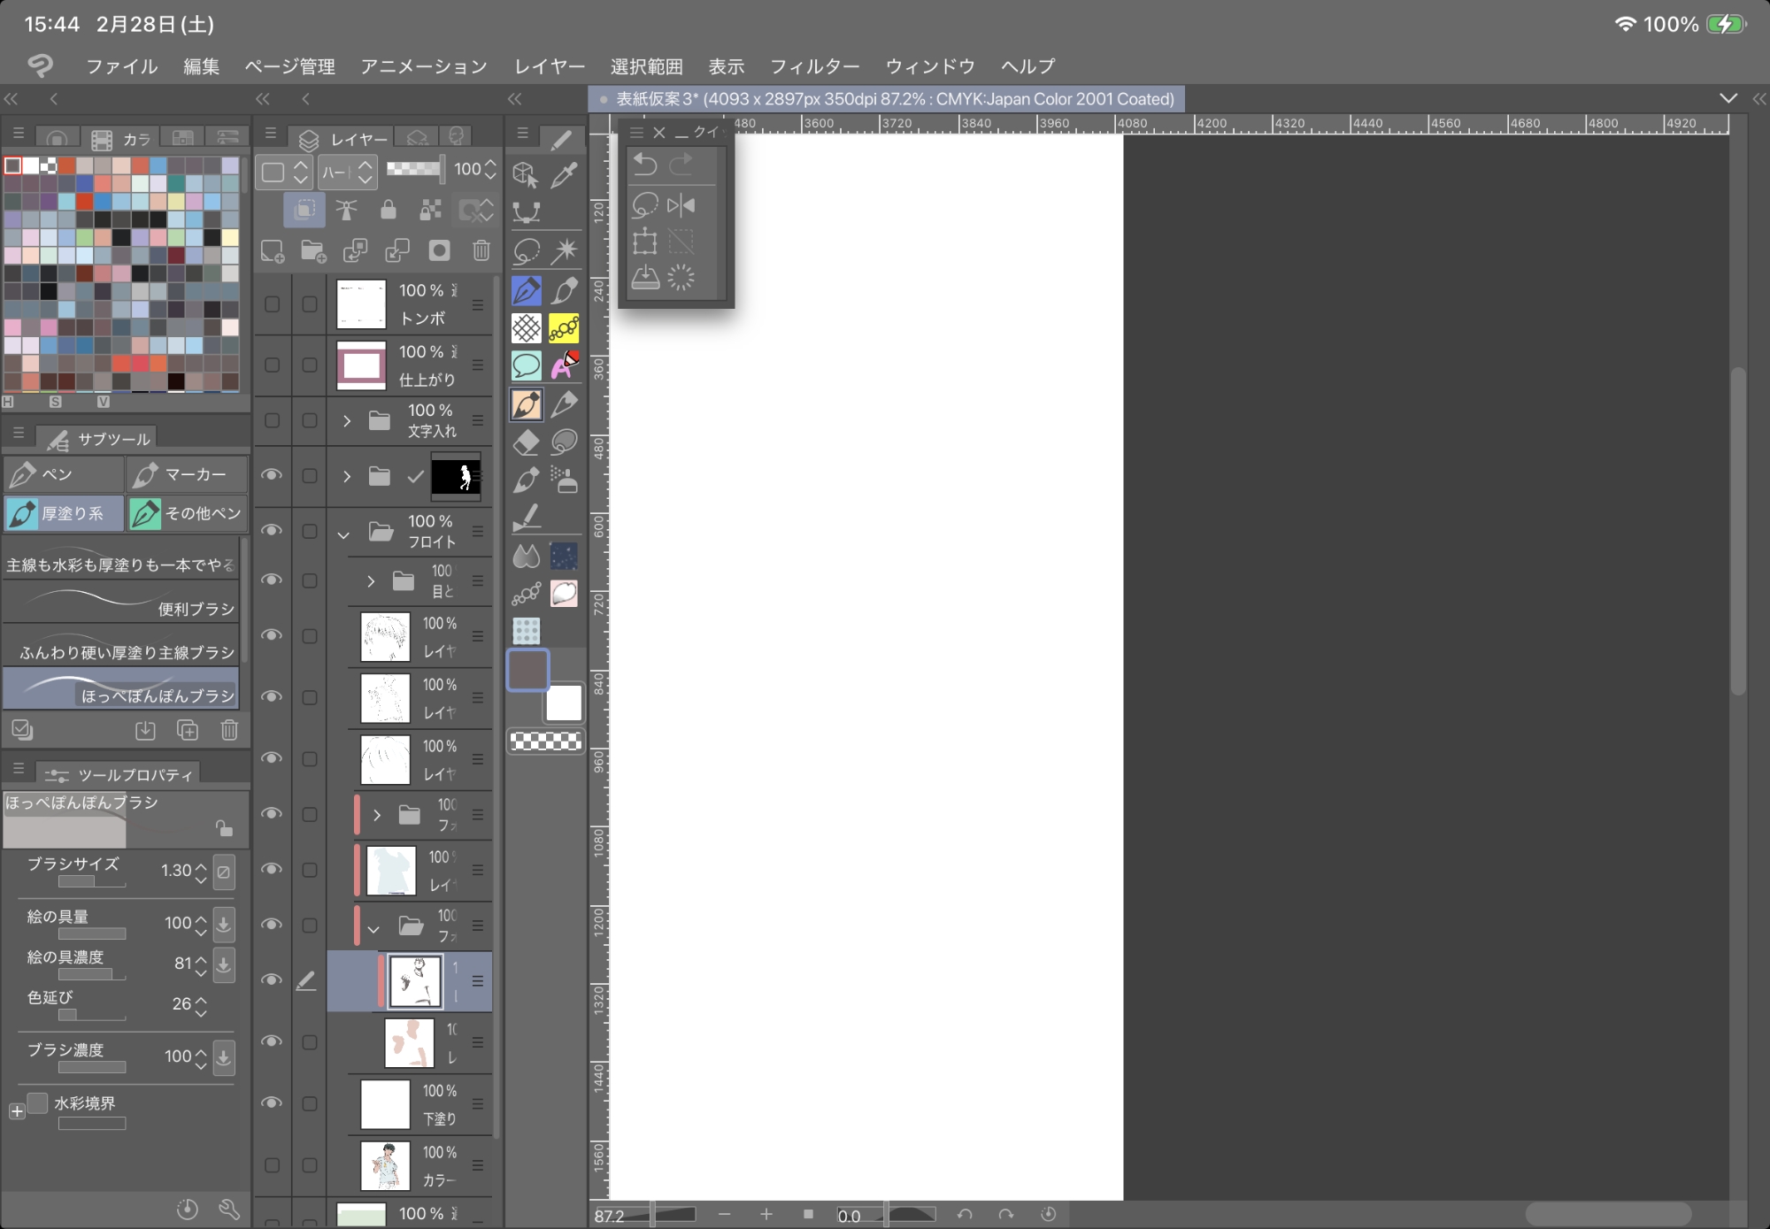This screenshot has width=1770, height=1229.
Task: Select the Eyedropper tool
Action: tap(564, 175)
